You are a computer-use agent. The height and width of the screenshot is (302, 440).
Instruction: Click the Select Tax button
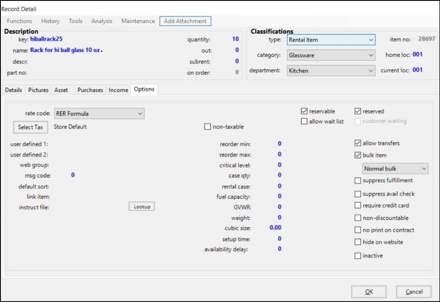[x=31, y=127]
